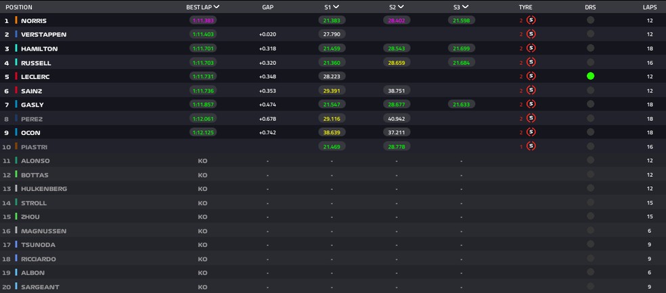Click the LAPS column header
The image size is (666, 293).
(649, 7)
